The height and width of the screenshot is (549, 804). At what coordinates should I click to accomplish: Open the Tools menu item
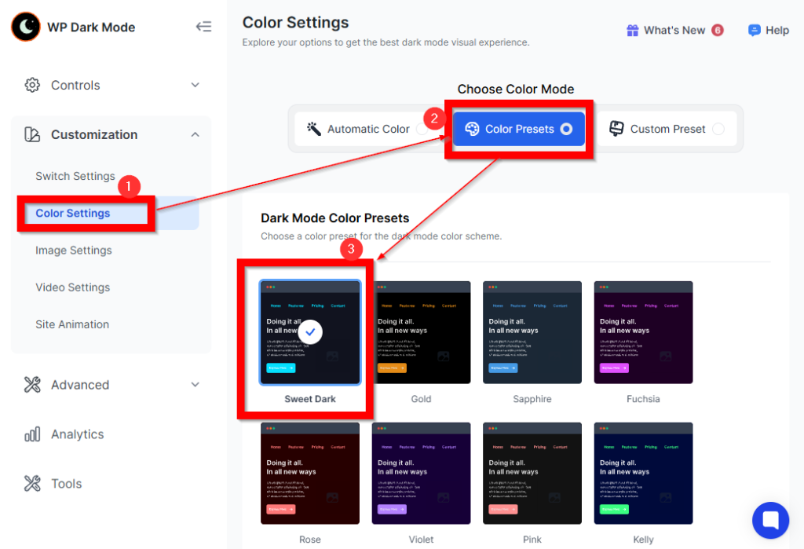click(x=66, y=483)
